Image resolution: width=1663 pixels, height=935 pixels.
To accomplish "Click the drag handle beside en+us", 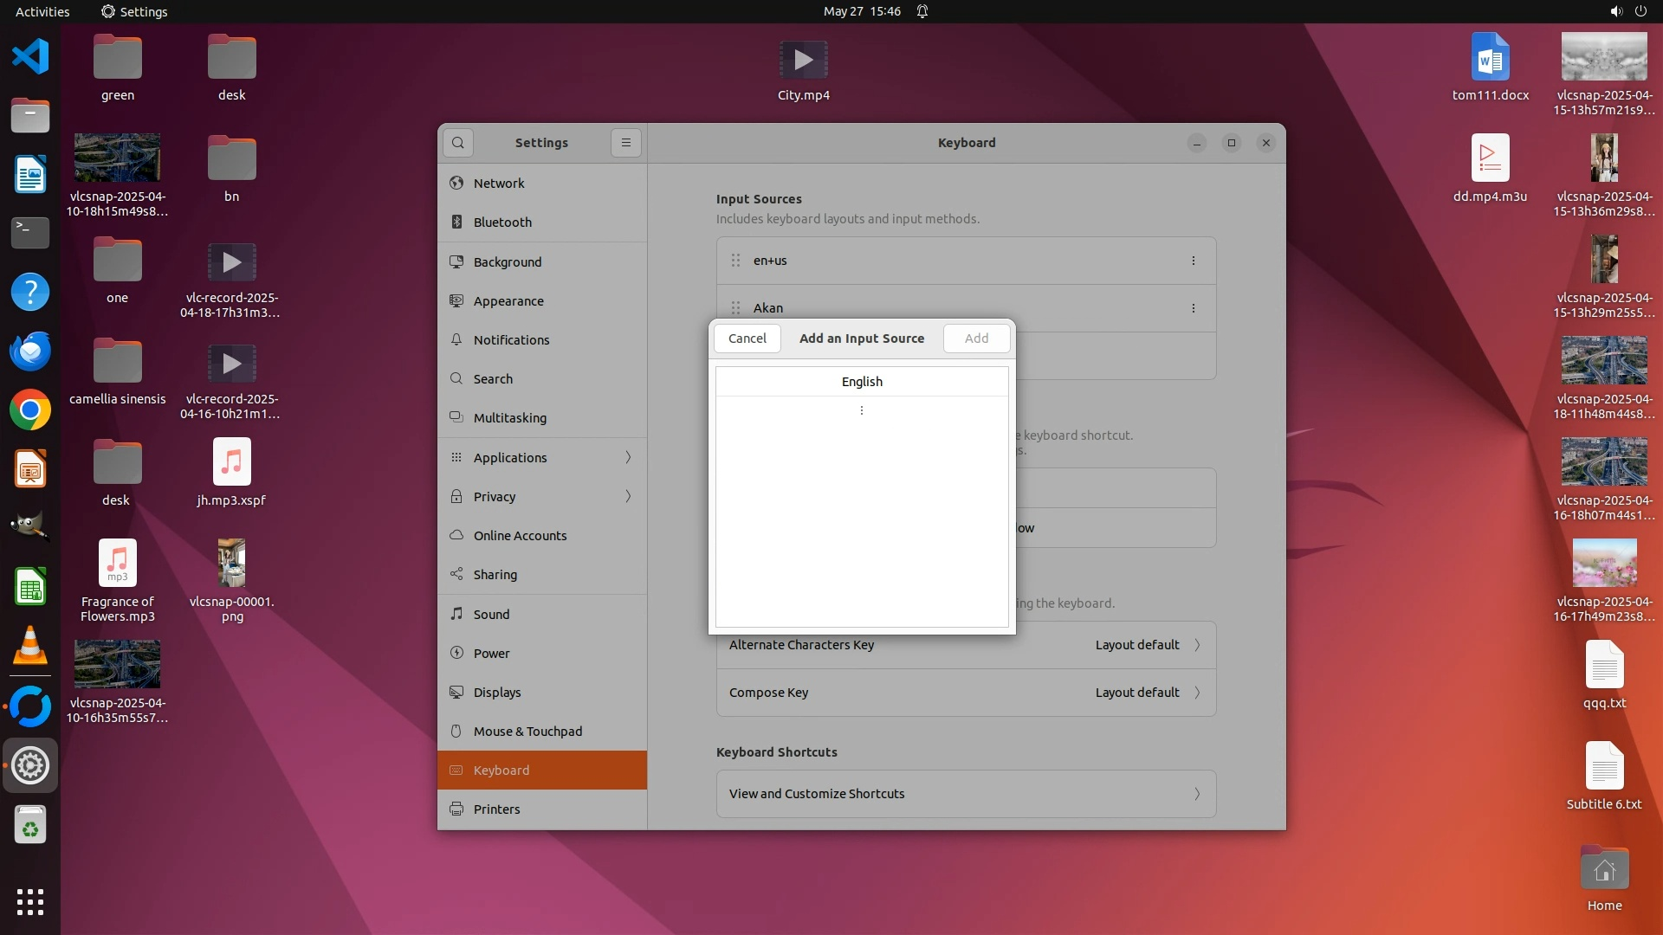I will pyautogui.click(x=735, y=261).
